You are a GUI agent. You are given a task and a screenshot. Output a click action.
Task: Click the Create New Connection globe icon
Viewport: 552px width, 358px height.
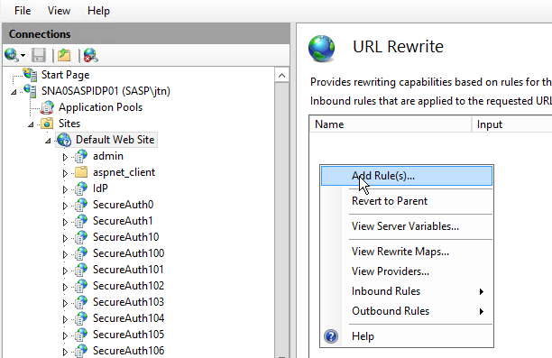pyautogui.click(x=11, y=55)
